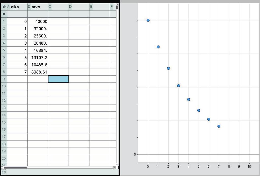Select row header 9
This screenshot has height=176, width=260.
pyautogui.click(x=4, y=79)
